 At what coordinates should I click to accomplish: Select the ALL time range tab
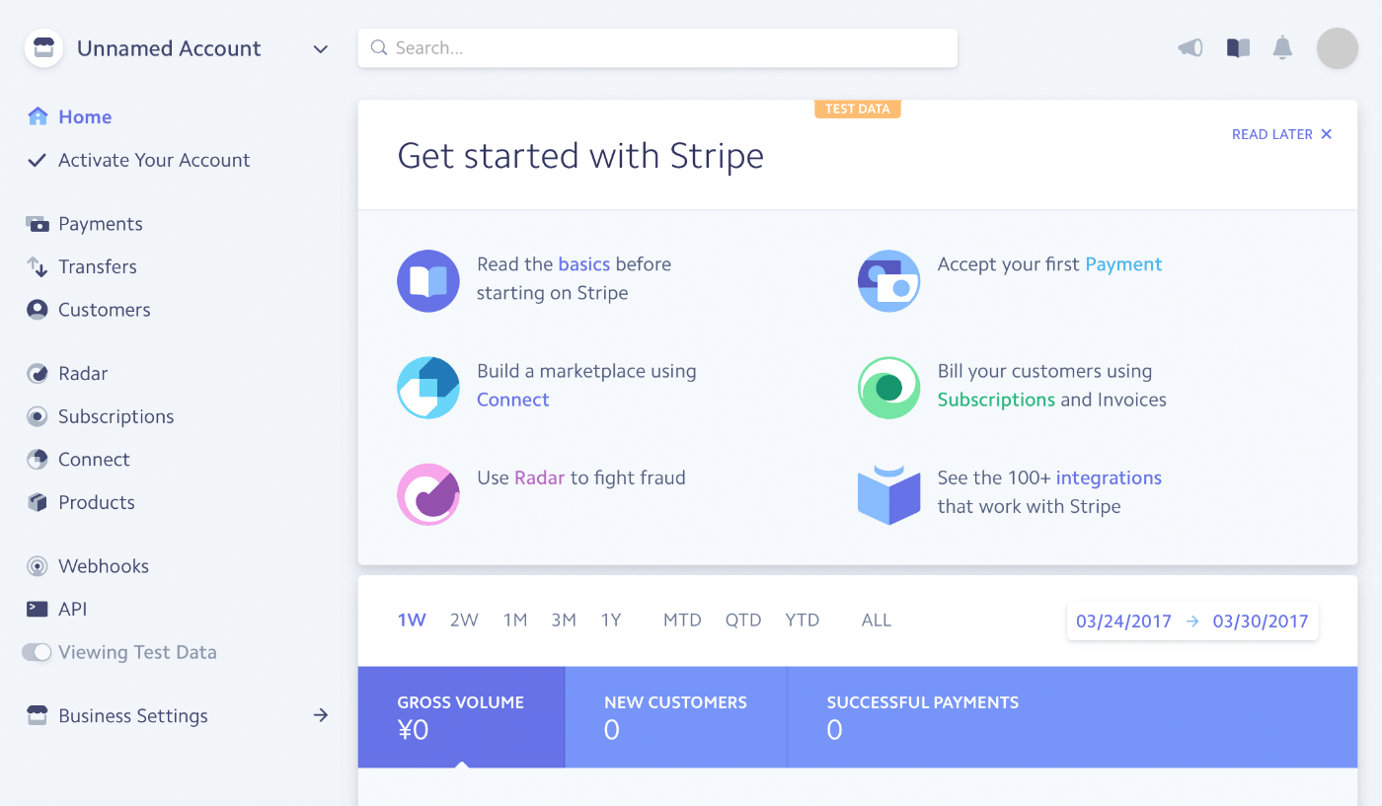tap(877, 621)
